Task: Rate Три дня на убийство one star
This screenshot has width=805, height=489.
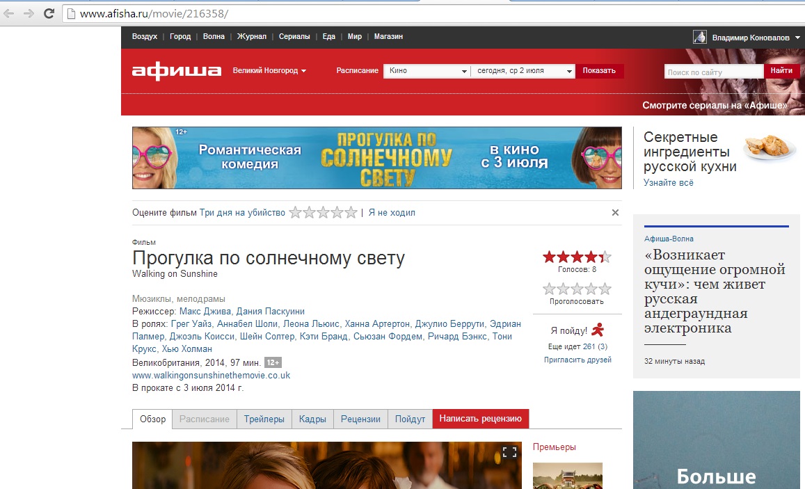Action: click(295, 212)
